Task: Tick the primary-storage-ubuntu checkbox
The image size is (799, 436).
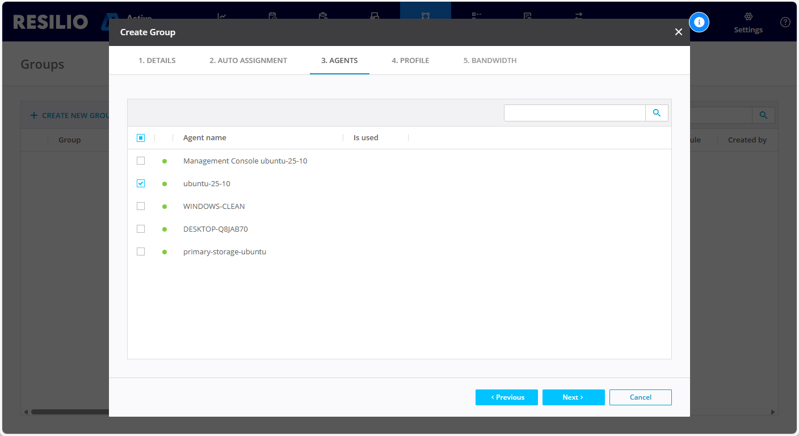Action: click(x=141, y=251)
